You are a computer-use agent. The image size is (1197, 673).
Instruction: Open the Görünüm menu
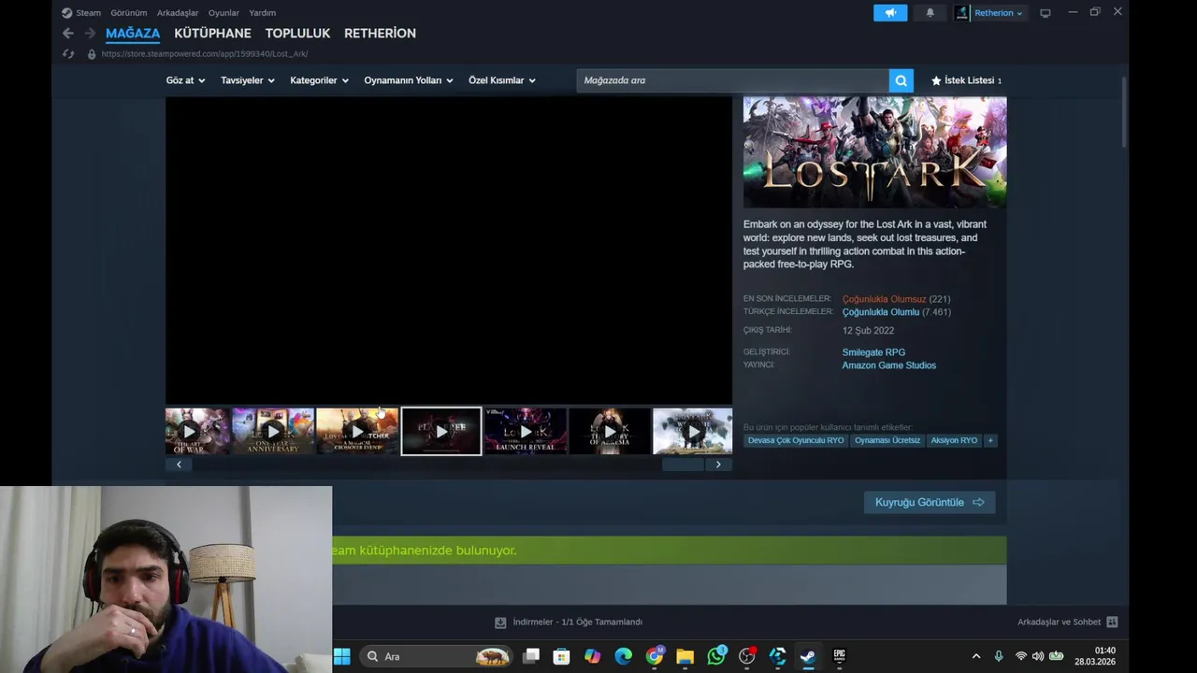[129, 13]
